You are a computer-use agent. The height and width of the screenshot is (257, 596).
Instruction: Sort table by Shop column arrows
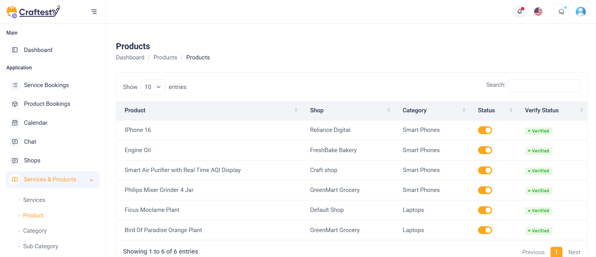(389, 110)
